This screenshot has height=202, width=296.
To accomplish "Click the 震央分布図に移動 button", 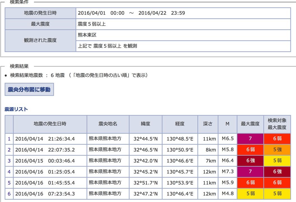I will pos(29,89).
